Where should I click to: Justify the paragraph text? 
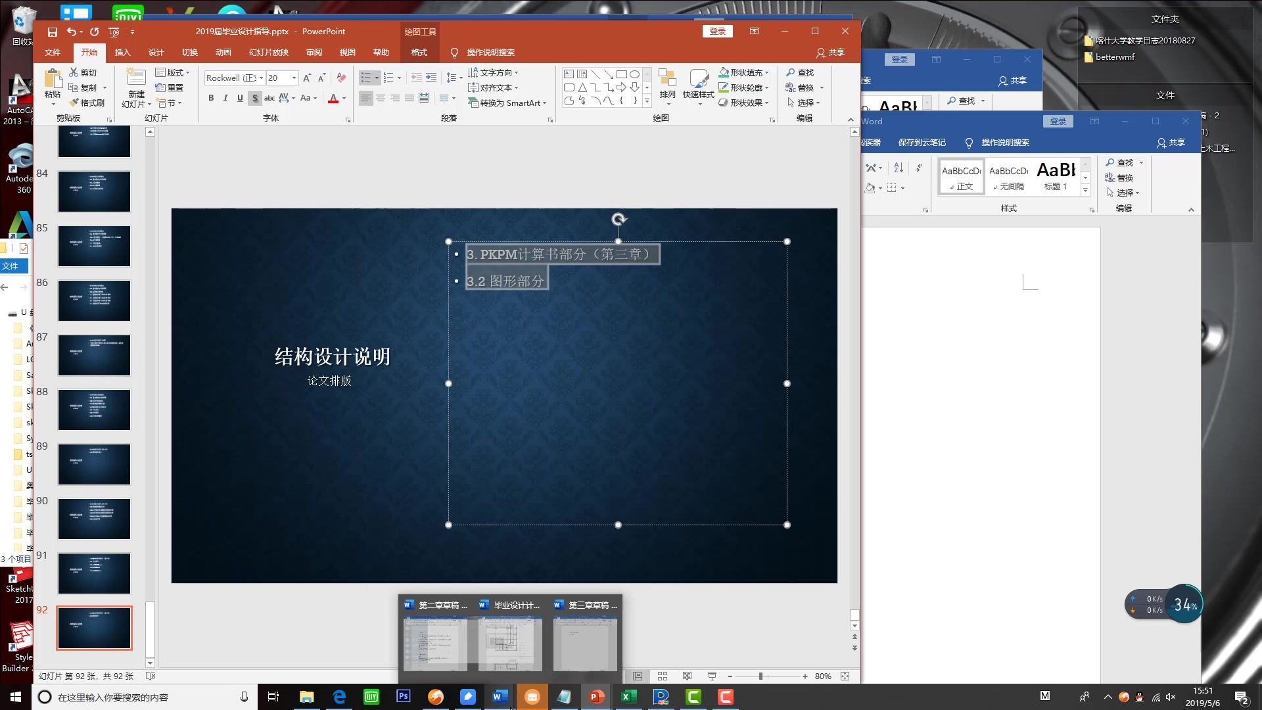click(409, 98)
